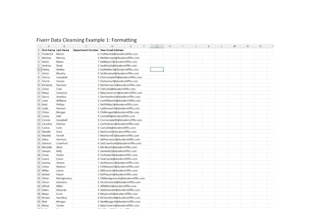Click email 'NedMorgan9@dundermifflin.com'
This screenshot has width=310, height=209.
click(120, 202)
